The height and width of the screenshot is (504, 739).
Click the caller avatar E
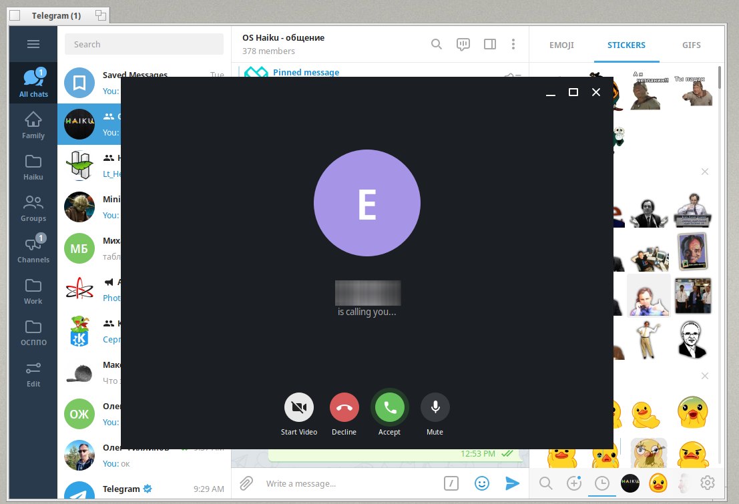[x=366, y=203]
